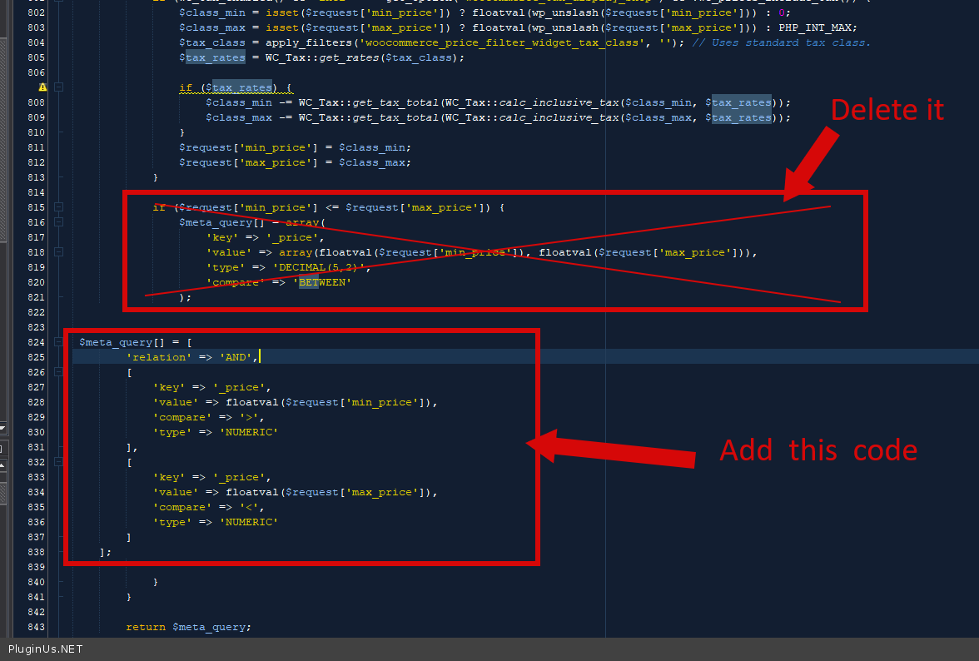Click the 'NUMERIC' type on line 830

tap(247, 432)
